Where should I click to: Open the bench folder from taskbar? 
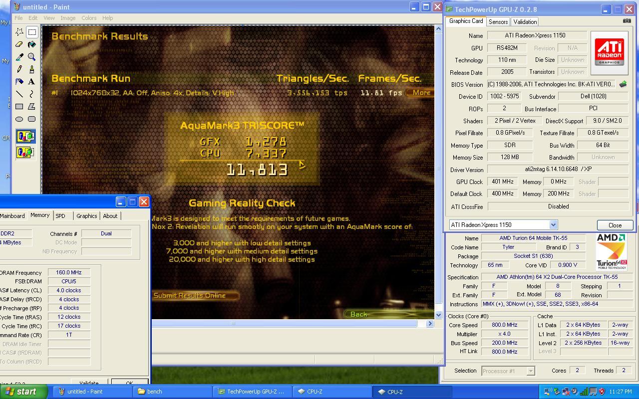coord(172,392)
